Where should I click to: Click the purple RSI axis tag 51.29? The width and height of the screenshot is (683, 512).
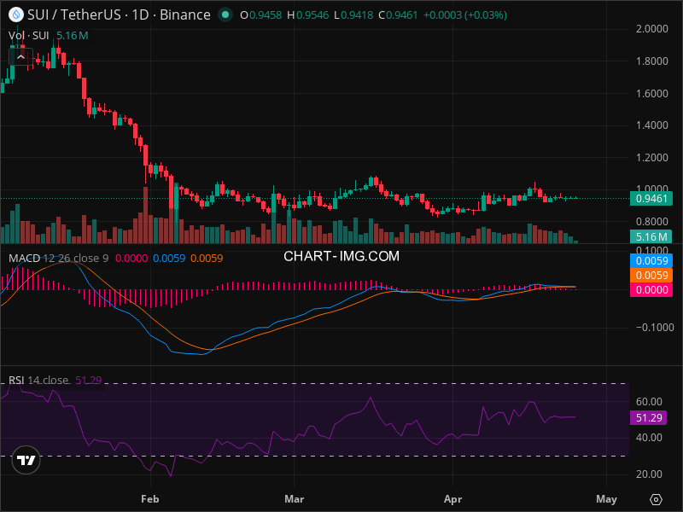click(649, 418)
